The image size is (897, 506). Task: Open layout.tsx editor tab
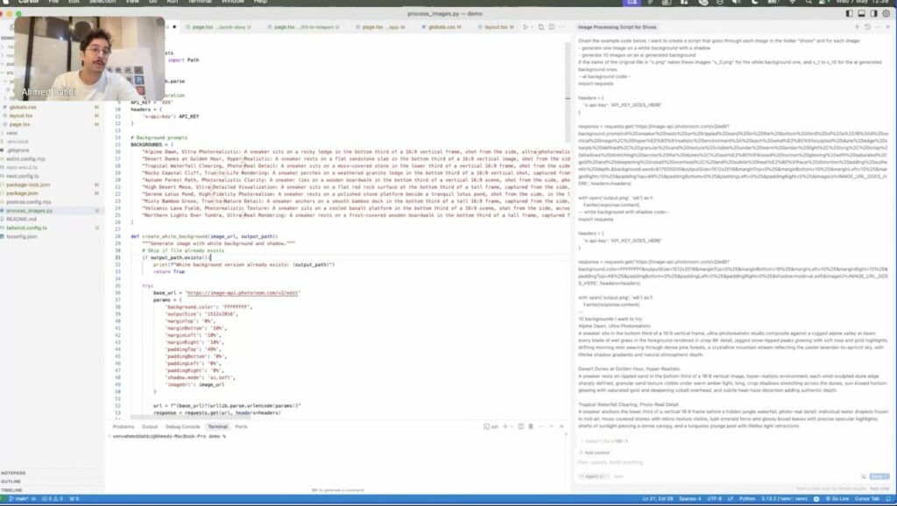point(496,27)
